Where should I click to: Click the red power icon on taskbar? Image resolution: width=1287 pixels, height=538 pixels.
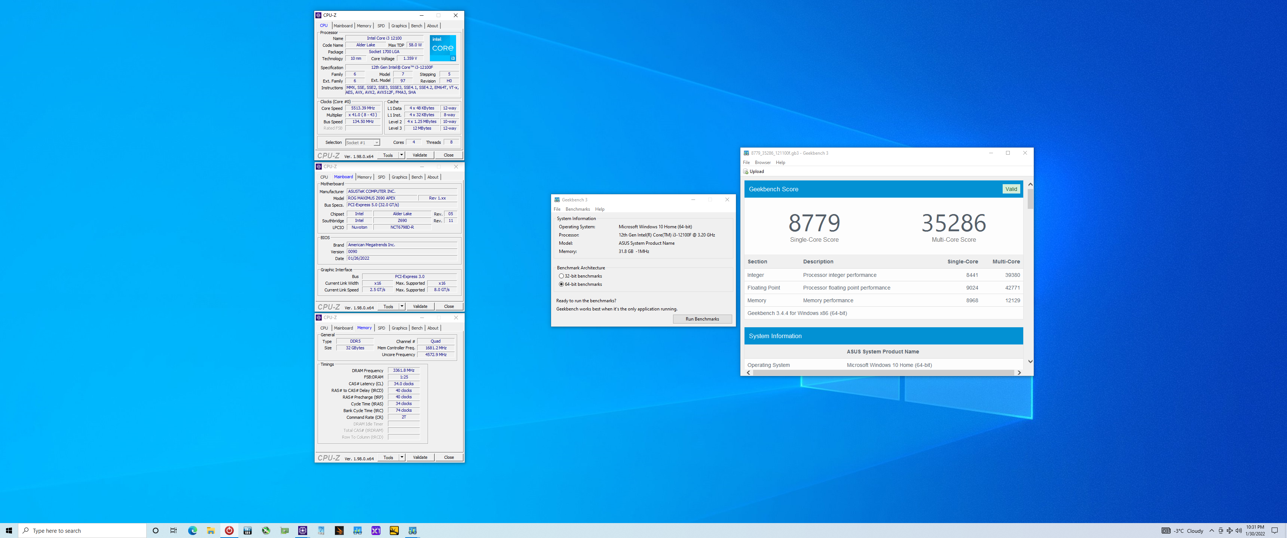click(229, 531)
